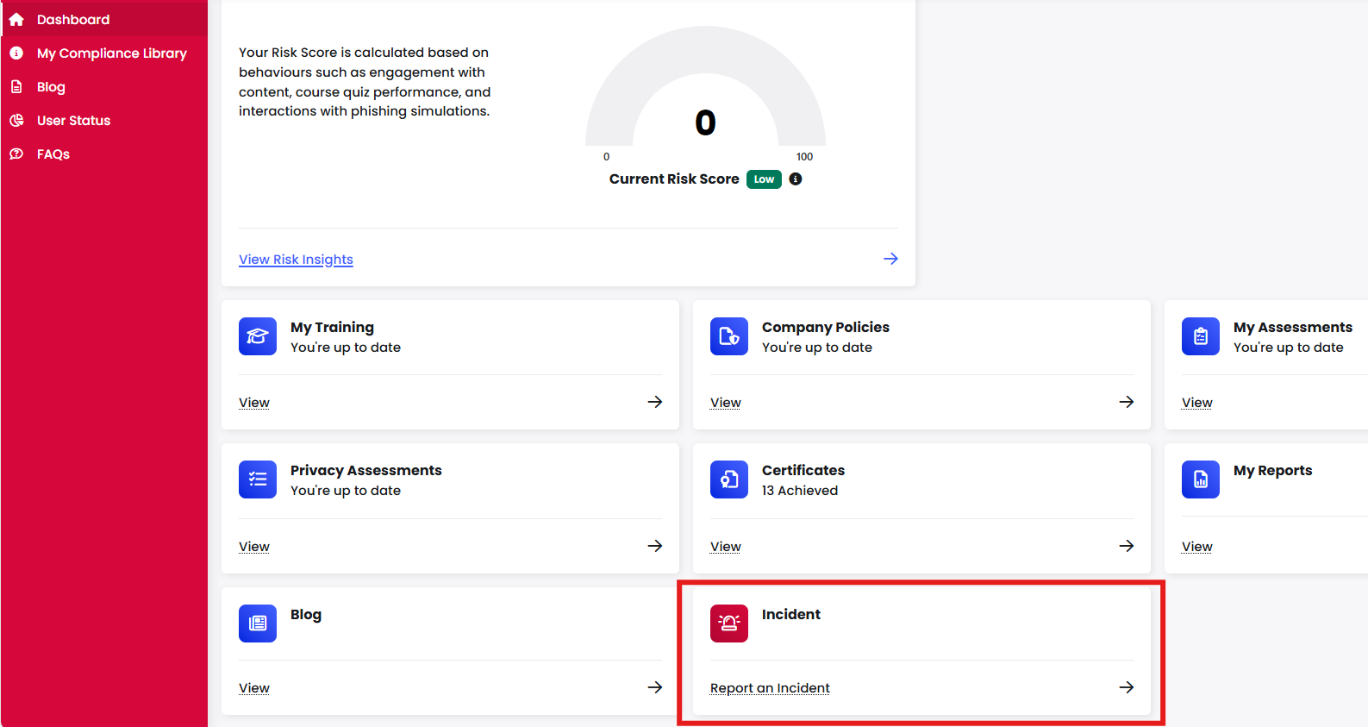Click the Blog card newspaper icon
This screenshot has width=1368, height=727.
pyautogui.click(x=258, y=624)
